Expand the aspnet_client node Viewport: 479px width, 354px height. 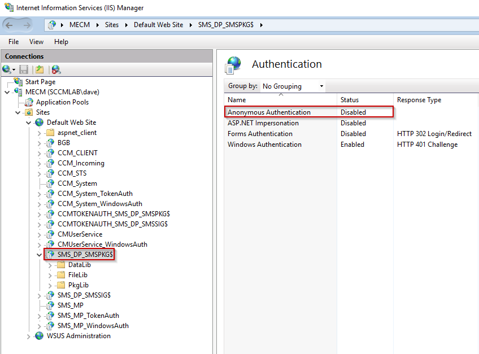tap(39, 133)
